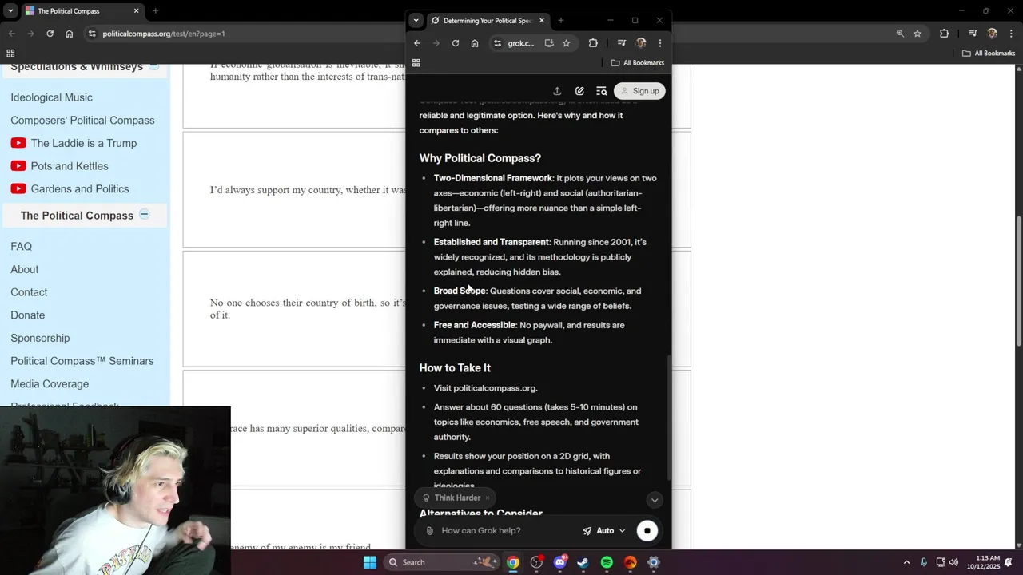The image size is (1023, 575).
Task: Bookmark the Grok page with star icon
Action: [566, 43]
